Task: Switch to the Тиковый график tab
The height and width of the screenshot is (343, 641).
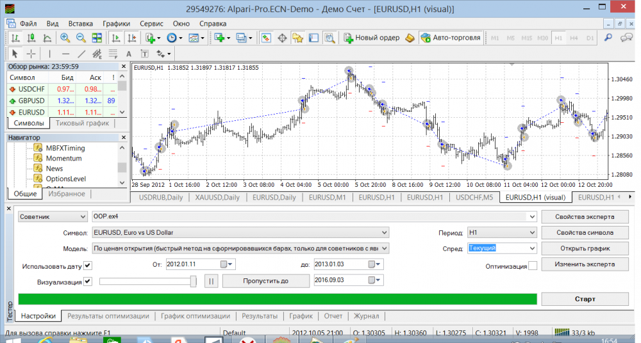Action: (x=82, y=123)
